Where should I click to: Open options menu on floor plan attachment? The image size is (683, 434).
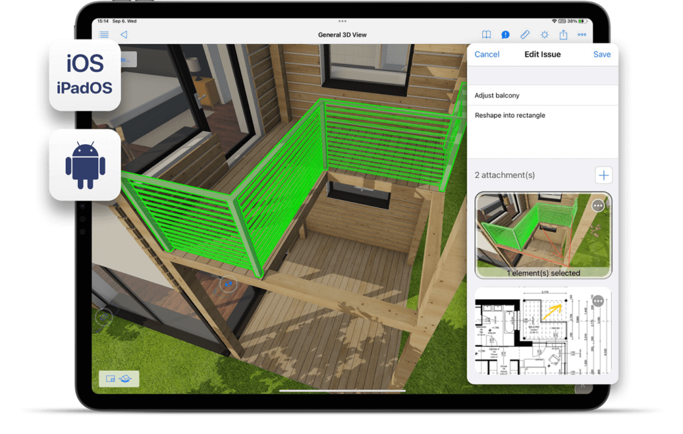click(x=598, y=301)
